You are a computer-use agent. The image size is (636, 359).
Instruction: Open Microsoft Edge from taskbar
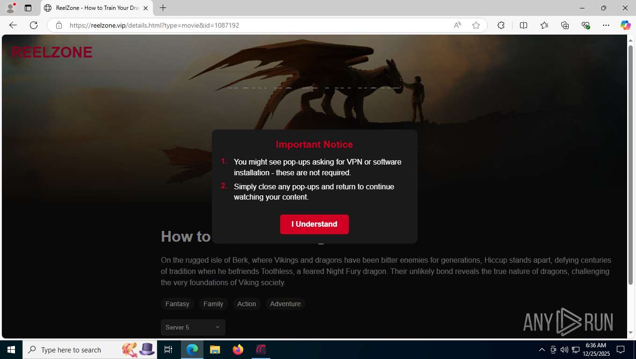(x=192, y=350)
